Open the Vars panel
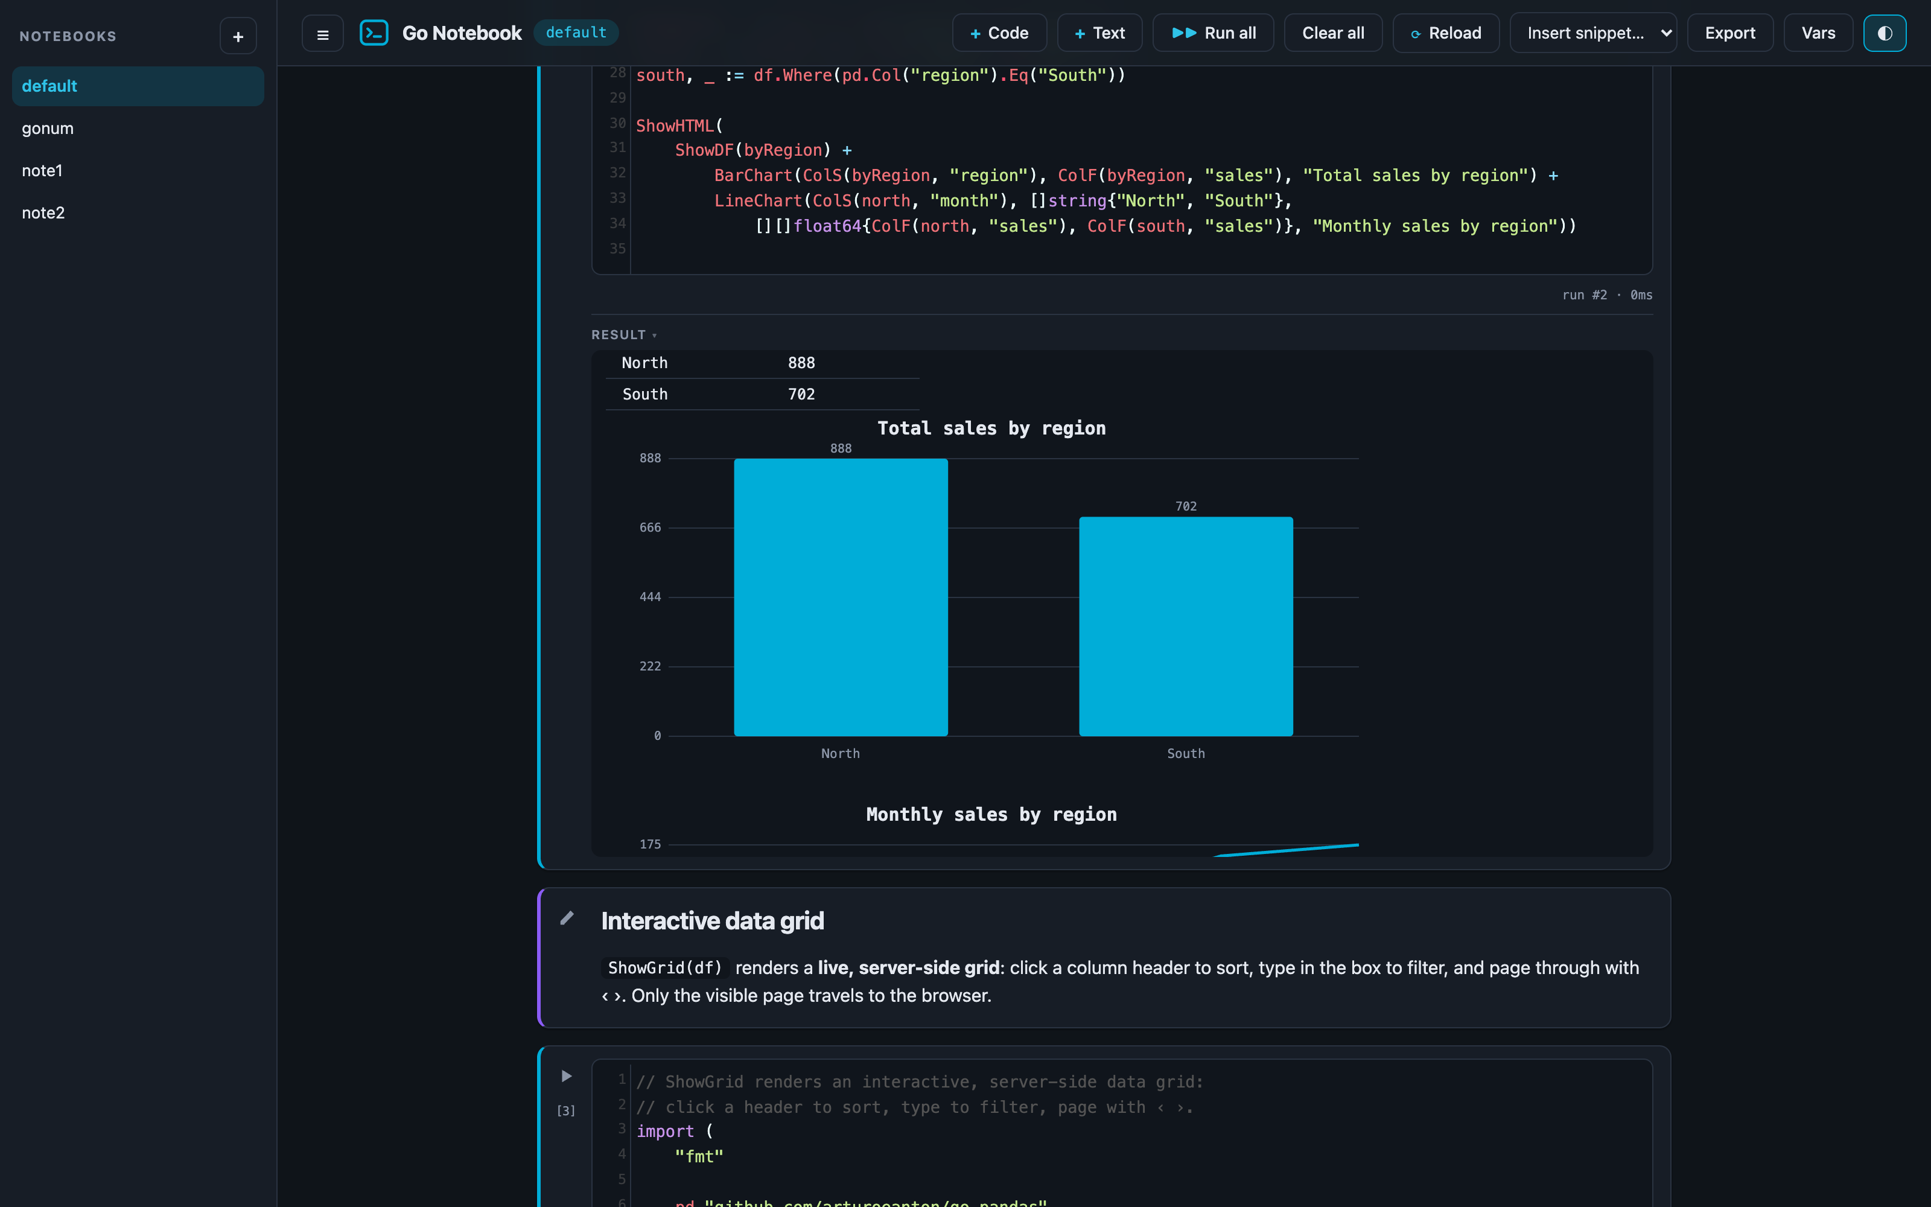The image size is (1931, 1207). [x=1818, y=34]
